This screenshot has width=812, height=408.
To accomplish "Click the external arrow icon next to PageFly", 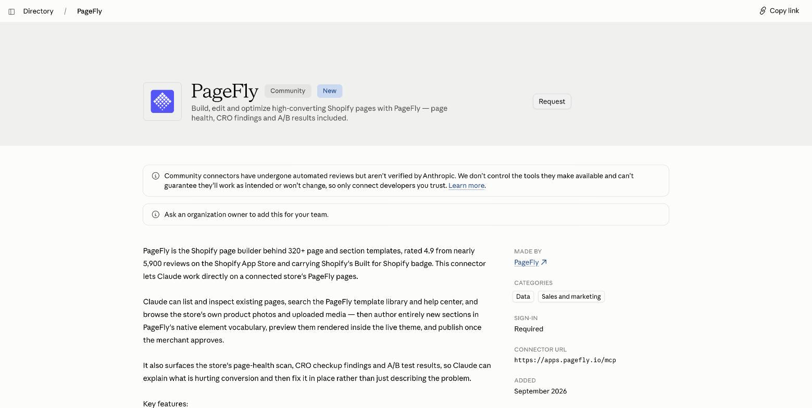I will coord(544,262).
